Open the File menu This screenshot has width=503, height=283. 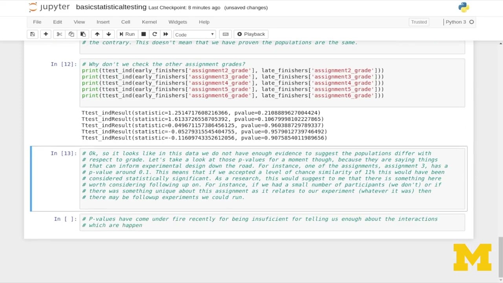click(x=37, y=22)
